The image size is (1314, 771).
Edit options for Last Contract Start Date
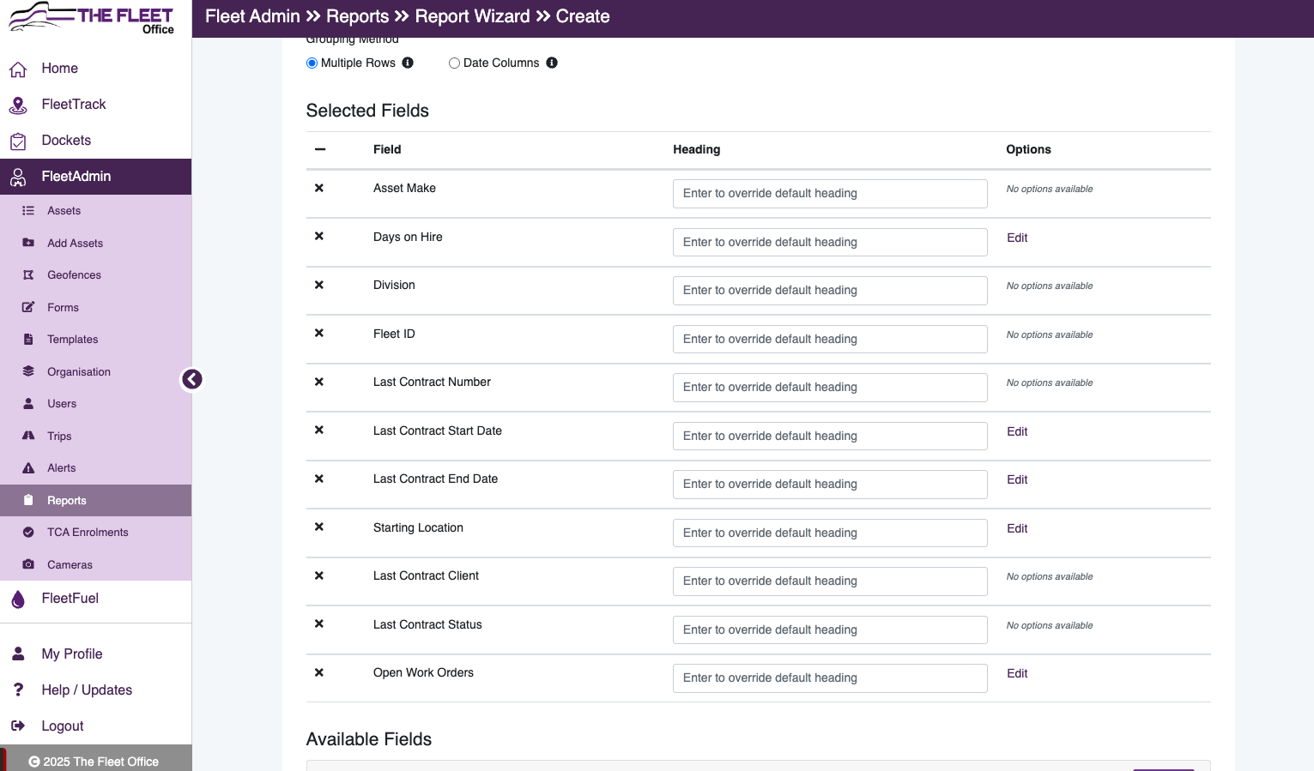1017,431
